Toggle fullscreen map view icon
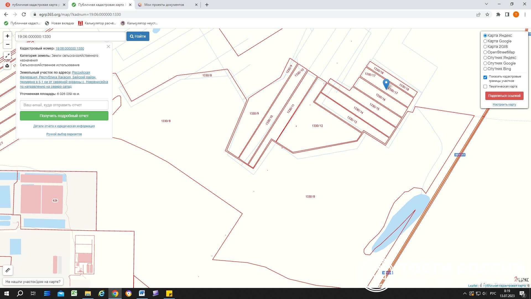Image resolution: width=531 pixels, height=299 pixels. click(7, 56)
